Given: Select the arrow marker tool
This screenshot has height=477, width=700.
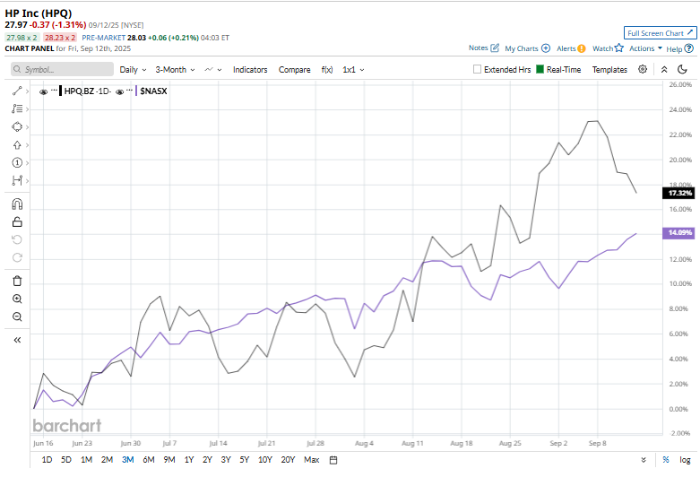Looking at the screenshot, I should pyautogui.click(x=17, y=145).
